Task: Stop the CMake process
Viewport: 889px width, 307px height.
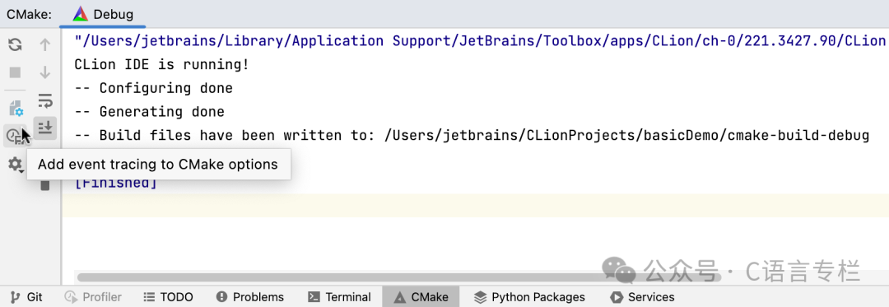Action: (x=16, y=72)
